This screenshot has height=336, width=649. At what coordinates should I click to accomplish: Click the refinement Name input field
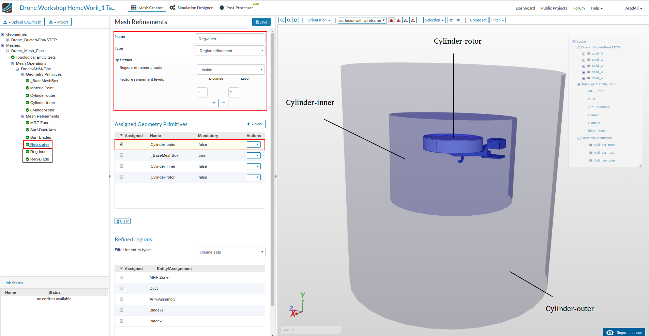(230, 39)
